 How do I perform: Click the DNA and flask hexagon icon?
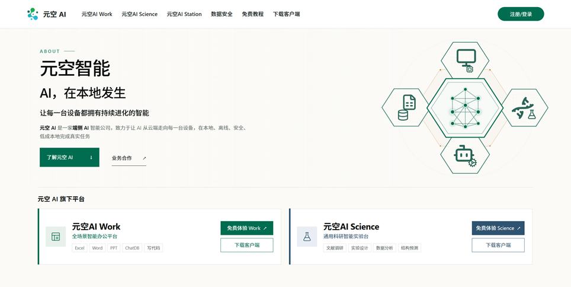pos(524,108)
